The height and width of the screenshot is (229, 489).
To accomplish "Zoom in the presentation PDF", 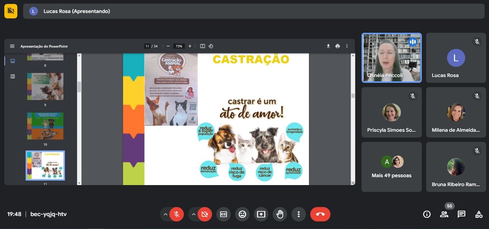I will click(x=190, y=46).
